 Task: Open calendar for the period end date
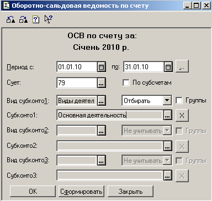coord(168,67)
